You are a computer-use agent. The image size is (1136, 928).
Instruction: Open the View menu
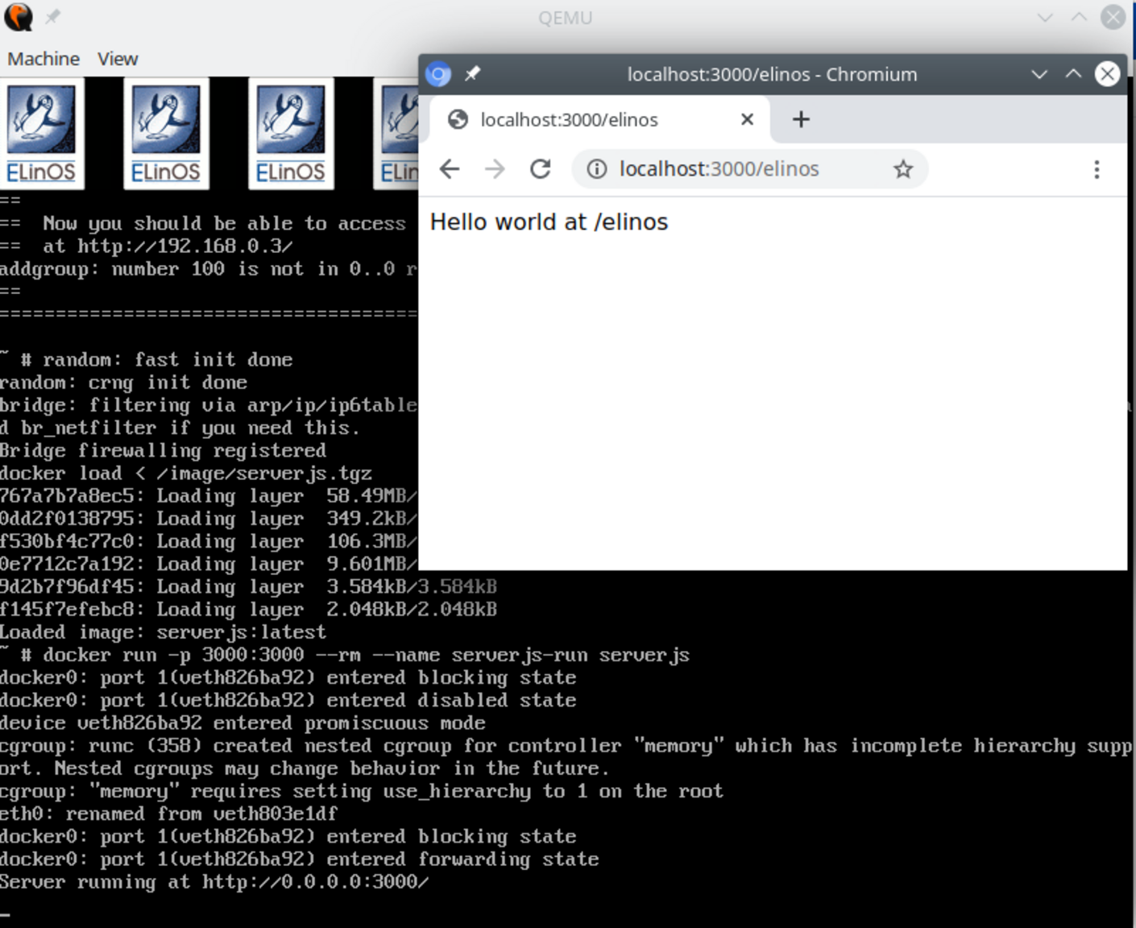[x=118, y=58]
